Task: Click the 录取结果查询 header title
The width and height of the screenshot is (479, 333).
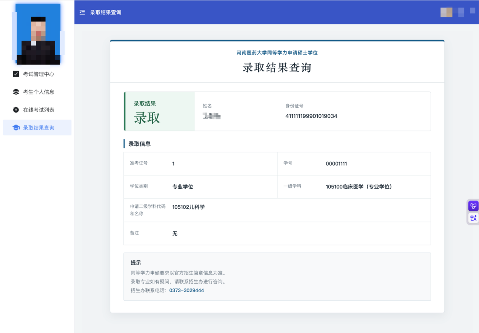Action: coord(106,12)
